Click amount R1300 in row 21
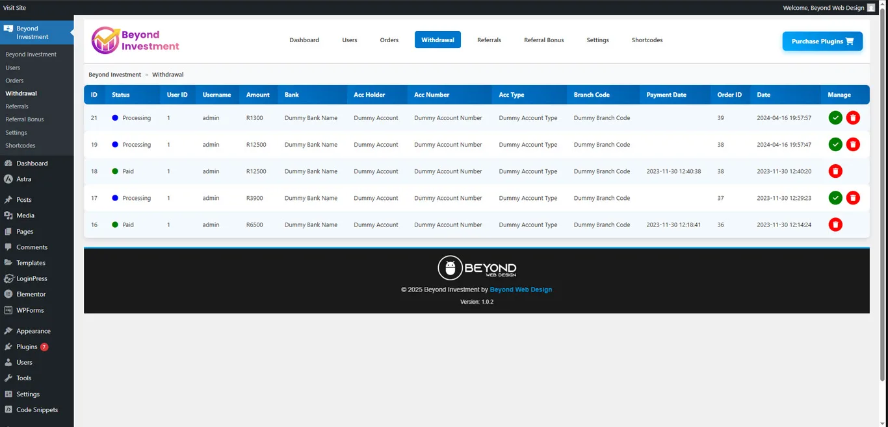Screen dimensions: 888x427 coord(255,118)
